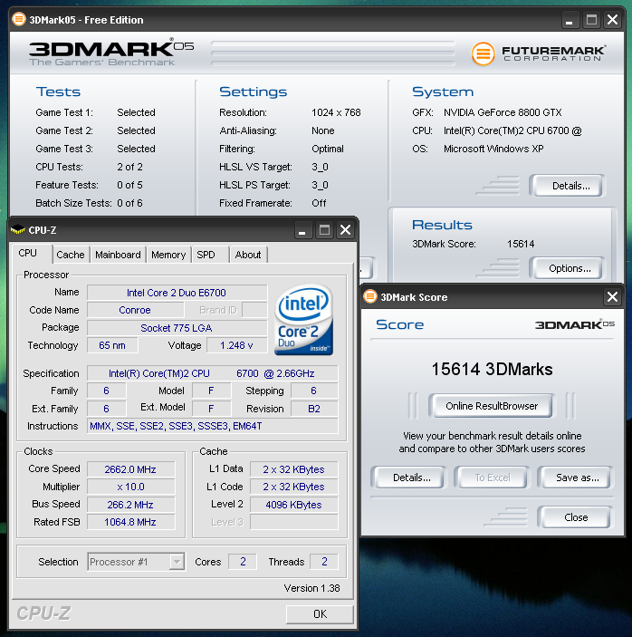Click the Voltage value 1.248 v

(236, 345)
